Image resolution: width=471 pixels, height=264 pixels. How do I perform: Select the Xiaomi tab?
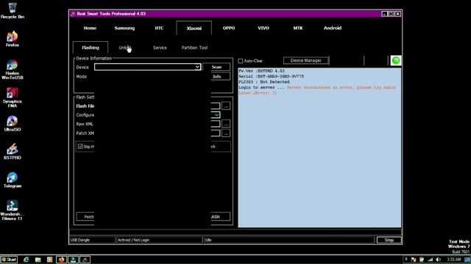194,29
